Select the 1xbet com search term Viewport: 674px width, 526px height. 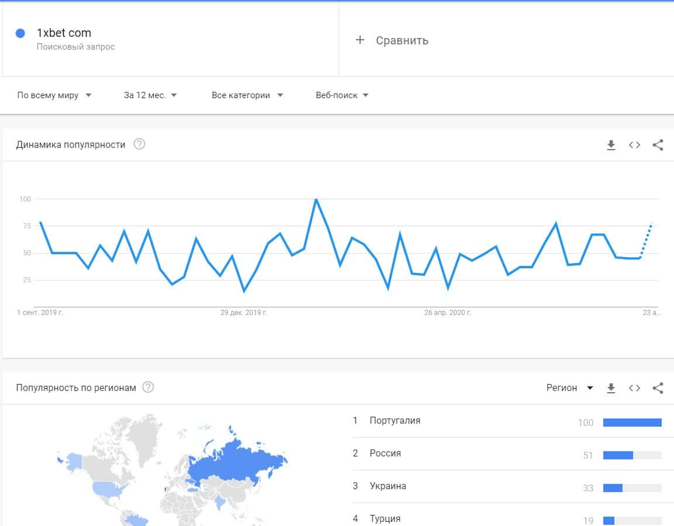coord(64,33)
